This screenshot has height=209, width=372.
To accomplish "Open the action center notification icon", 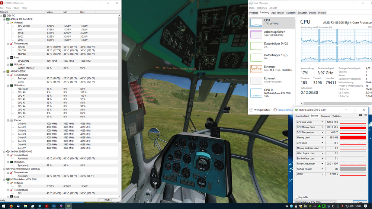I will (366, 206).
